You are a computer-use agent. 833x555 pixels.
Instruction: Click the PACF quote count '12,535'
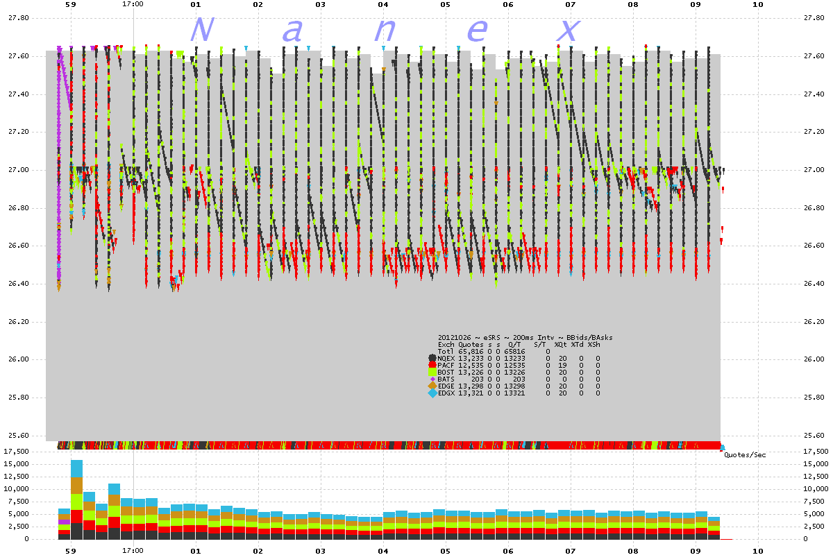tap(470, 365)
